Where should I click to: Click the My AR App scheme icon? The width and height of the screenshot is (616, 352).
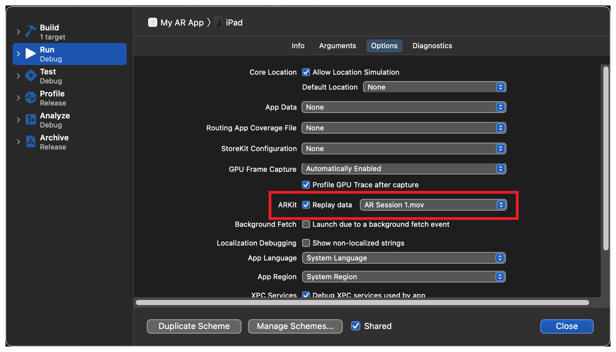coord(152,22)
